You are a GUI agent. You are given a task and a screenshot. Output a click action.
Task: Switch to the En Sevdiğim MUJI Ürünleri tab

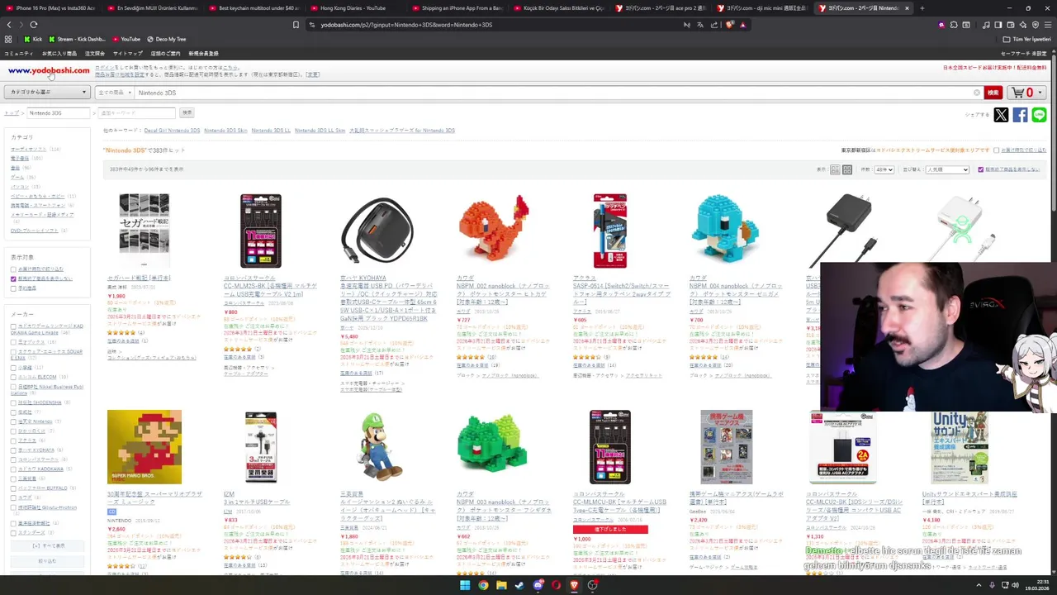[x=151, y=8]
